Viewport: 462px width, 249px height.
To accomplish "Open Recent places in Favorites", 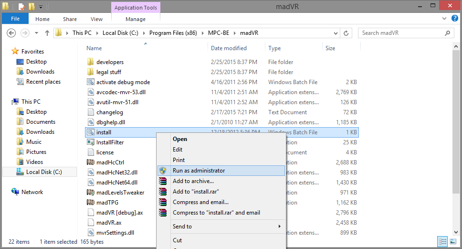I will coord(43,82).
